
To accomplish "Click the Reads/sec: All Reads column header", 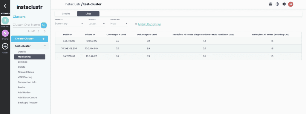I will [203, 35].
